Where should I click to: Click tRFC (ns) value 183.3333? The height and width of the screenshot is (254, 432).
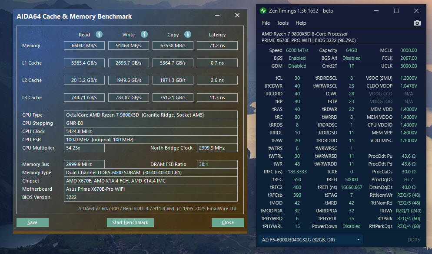tap(297, 172)
